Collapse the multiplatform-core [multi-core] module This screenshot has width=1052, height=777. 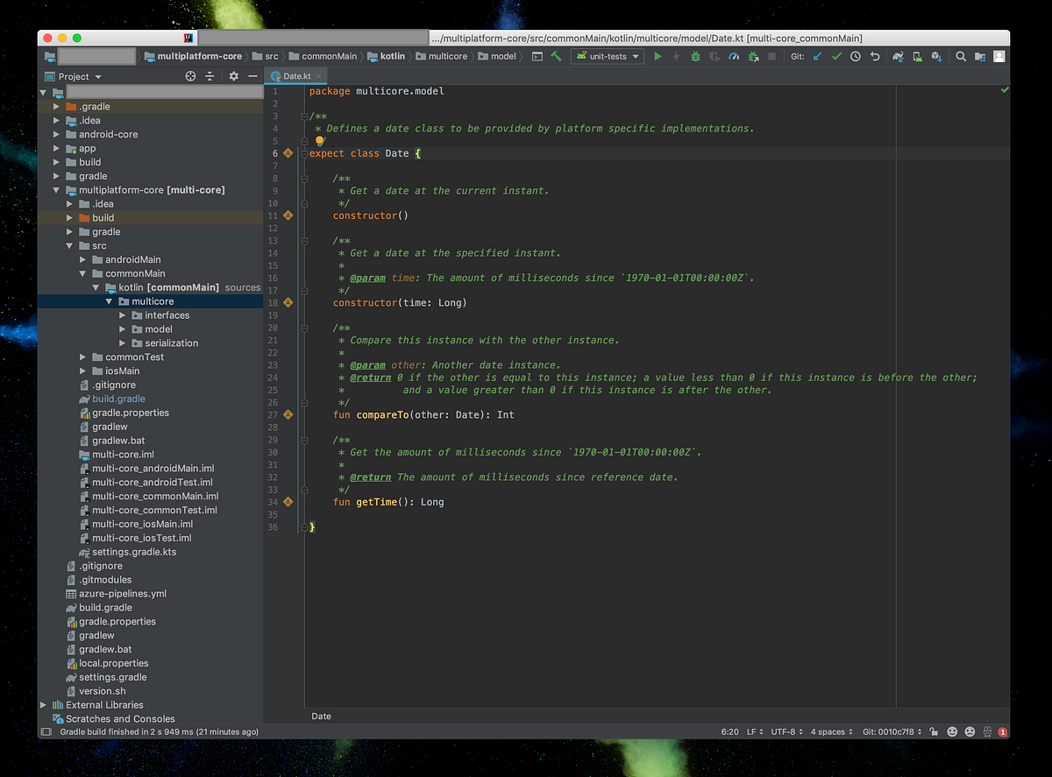pyautogui.click(x=55, y=189)
